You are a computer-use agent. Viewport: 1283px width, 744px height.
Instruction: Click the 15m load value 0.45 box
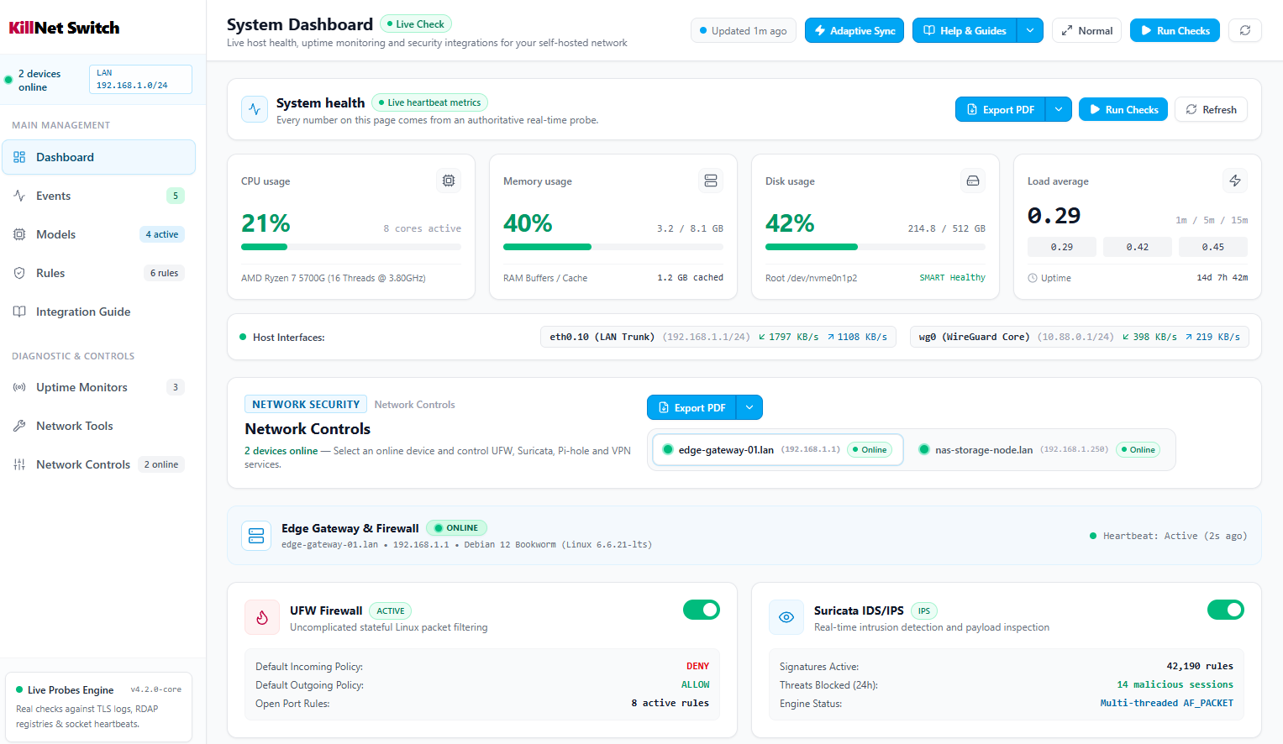1212,247
